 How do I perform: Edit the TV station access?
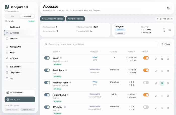156,108
